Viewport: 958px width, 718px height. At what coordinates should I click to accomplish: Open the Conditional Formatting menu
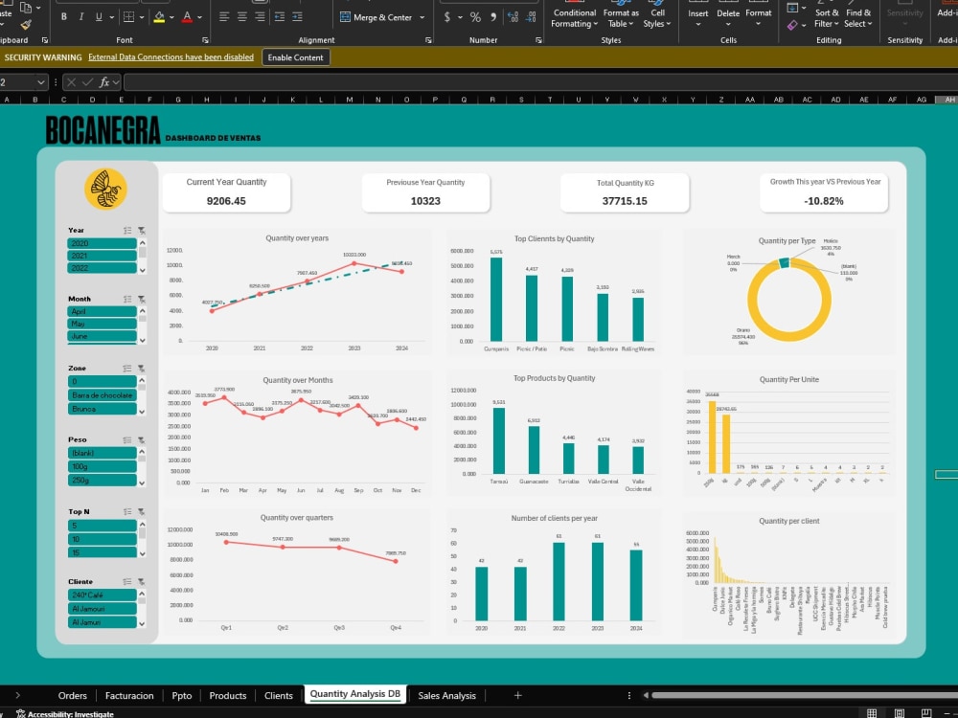click(574, 18)
